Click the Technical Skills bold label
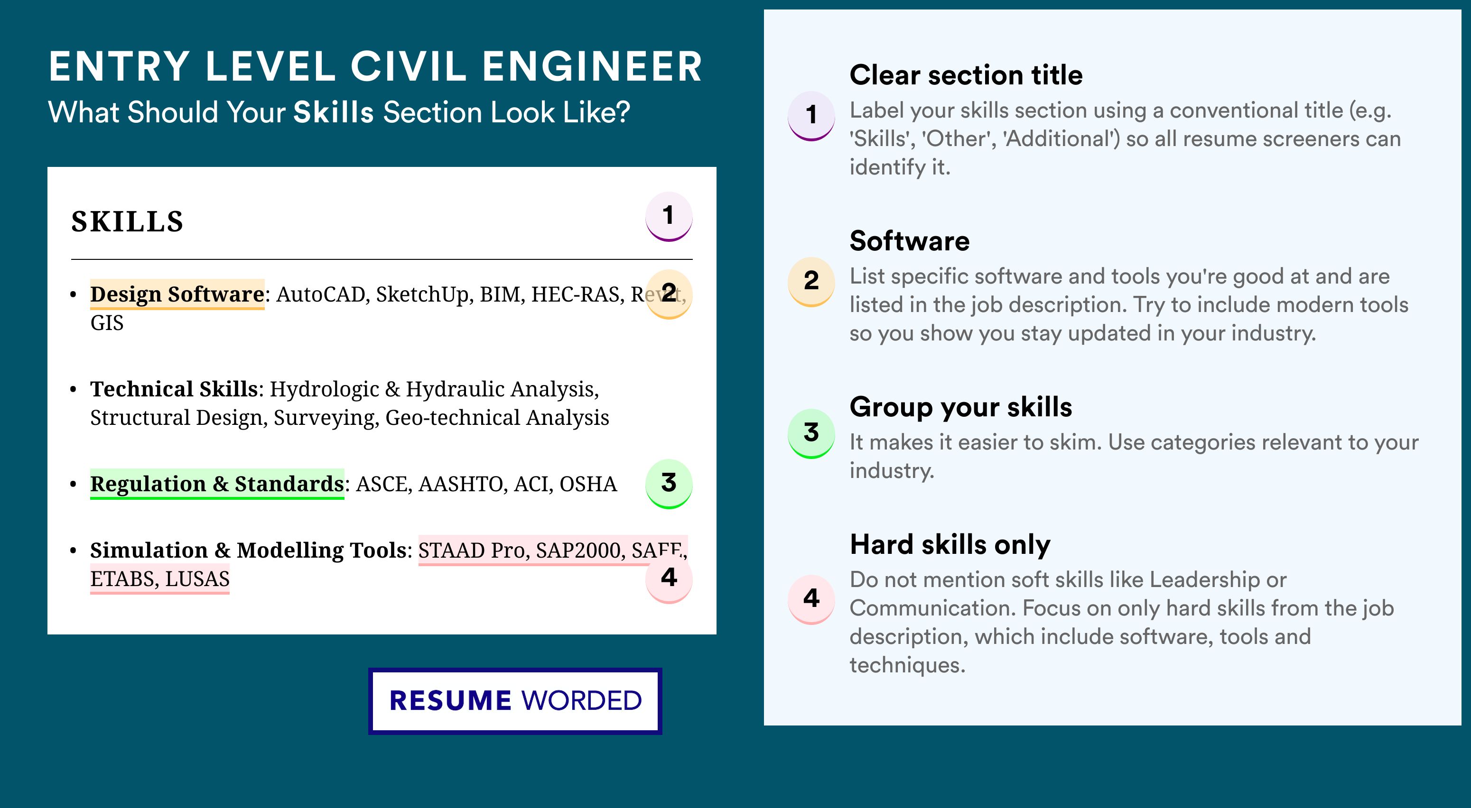This screenshot has width=1471, height=808. tap(174, 389)
